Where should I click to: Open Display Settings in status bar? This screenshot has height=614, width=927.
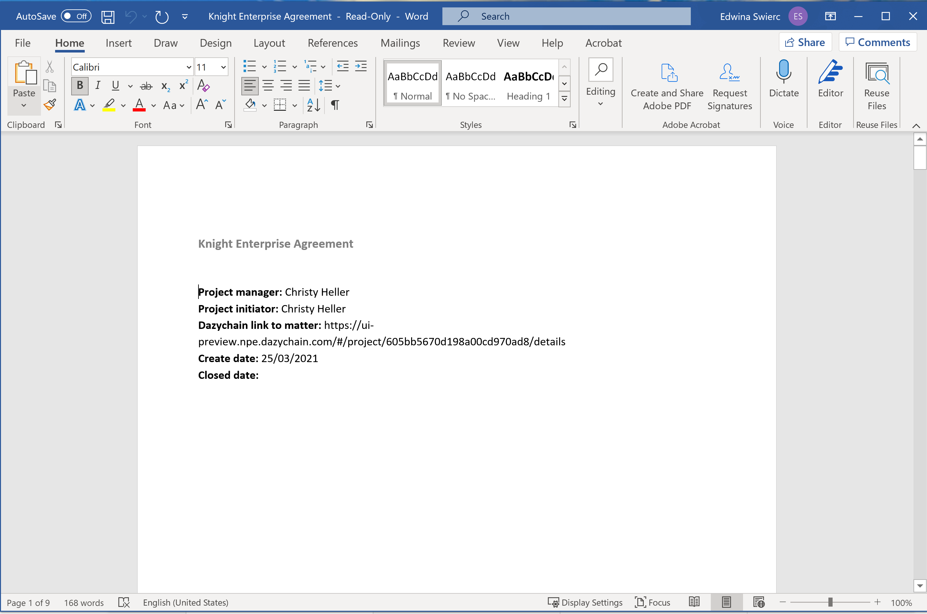(x=585, y=602)
